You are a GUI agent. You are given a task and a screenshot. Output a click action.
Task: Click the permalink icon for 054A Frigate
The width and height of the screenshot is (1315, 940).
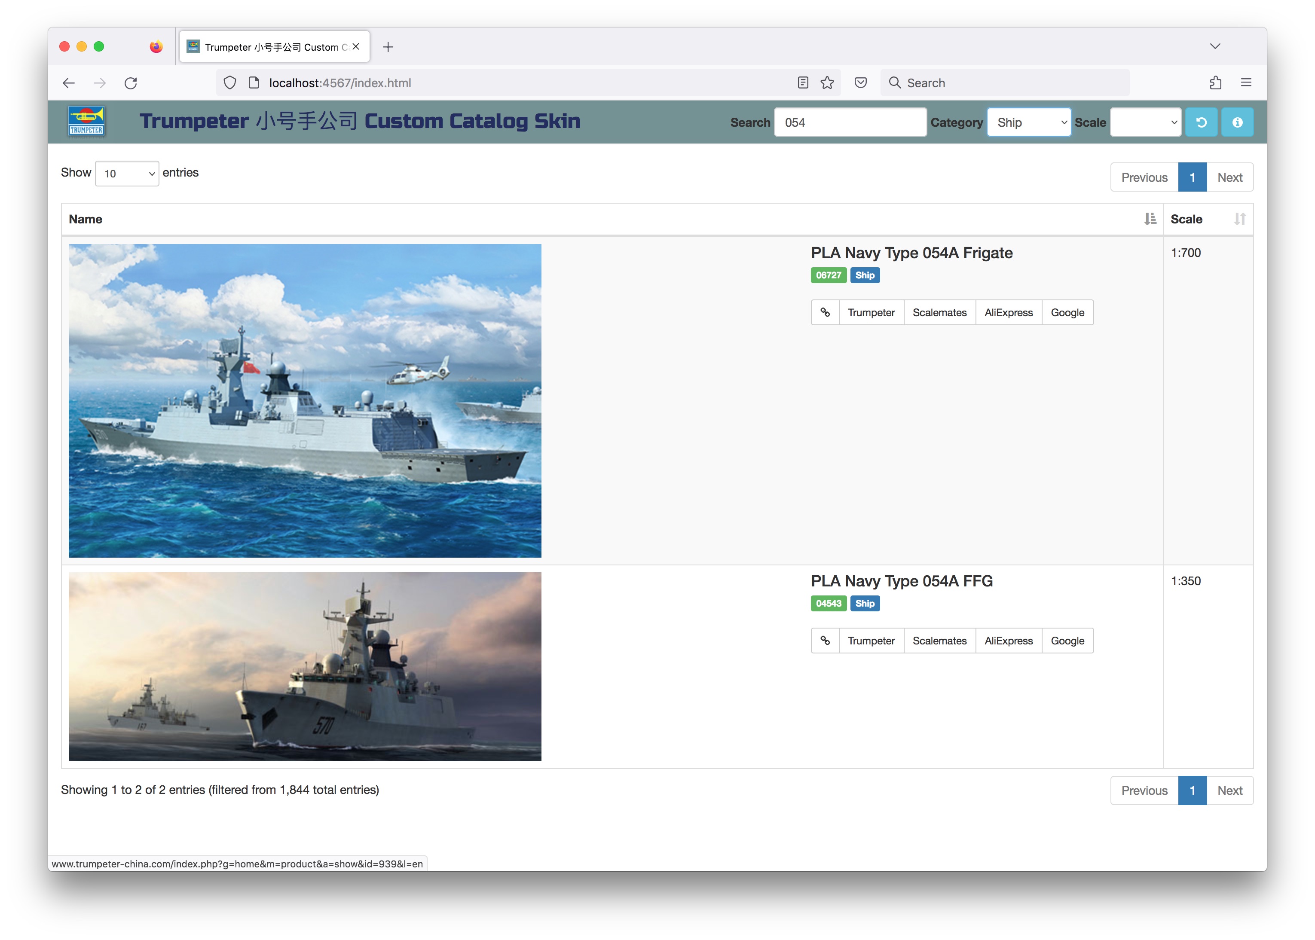(825, 313)
